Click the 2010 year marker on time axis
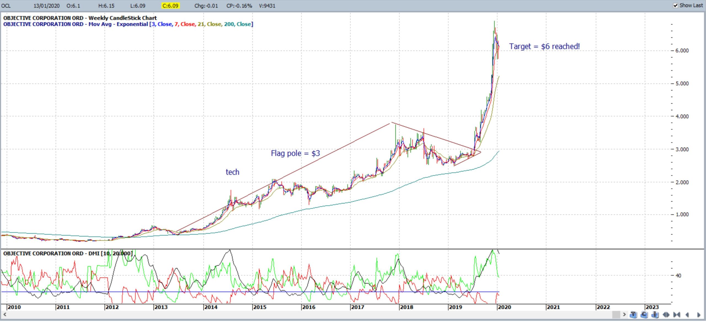 pos(14,307)
